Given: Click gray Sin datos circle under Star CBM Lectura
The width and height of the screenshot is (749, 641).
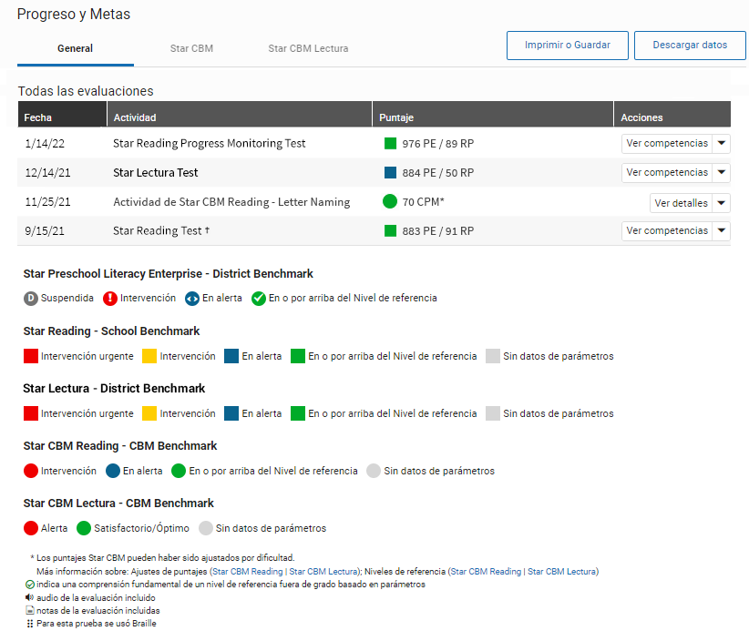Looking at the screenshot, I should [x=206, y=528].
